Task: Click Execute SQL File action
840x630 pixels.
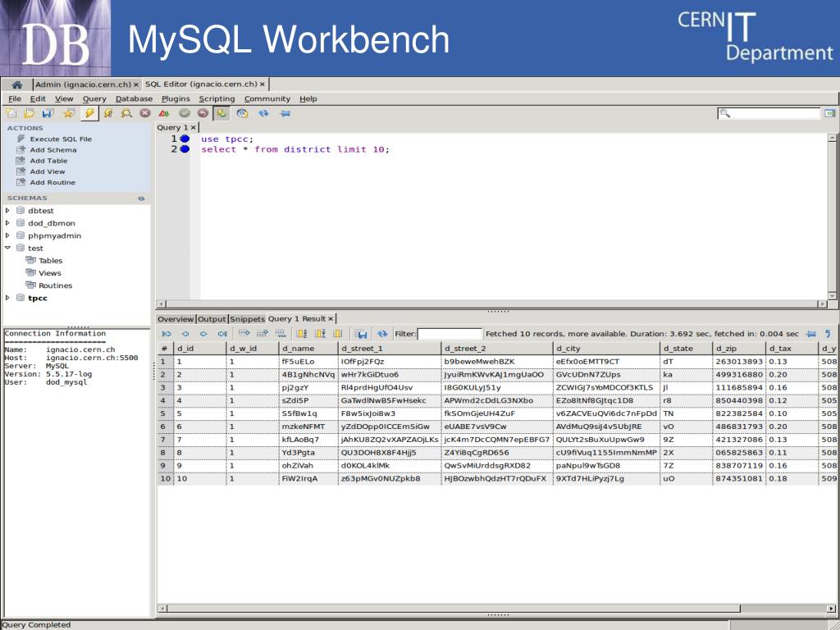Action: pos(61,139)
